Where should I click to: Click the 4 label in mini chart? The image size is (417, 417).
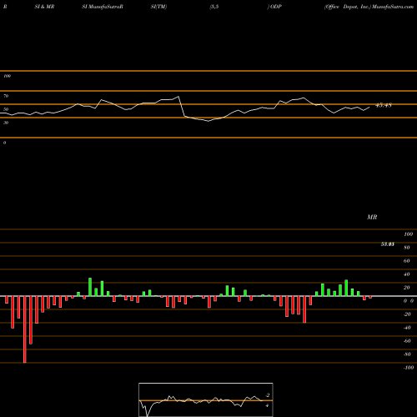(267, 405)
